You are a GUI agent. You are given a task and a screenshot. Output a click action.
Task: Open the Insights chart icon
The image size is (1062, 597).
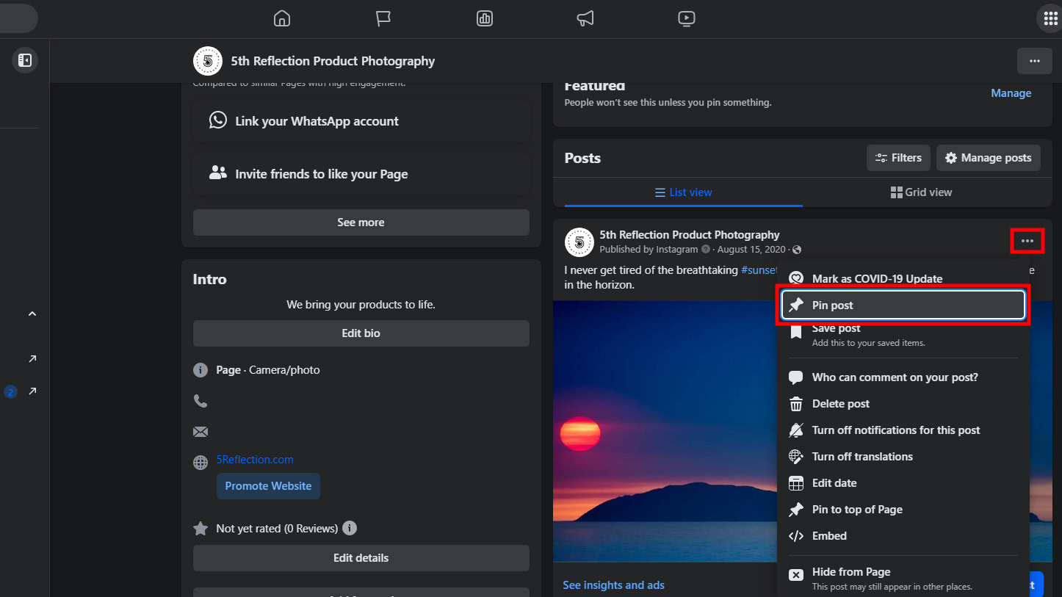click(485, 18)
